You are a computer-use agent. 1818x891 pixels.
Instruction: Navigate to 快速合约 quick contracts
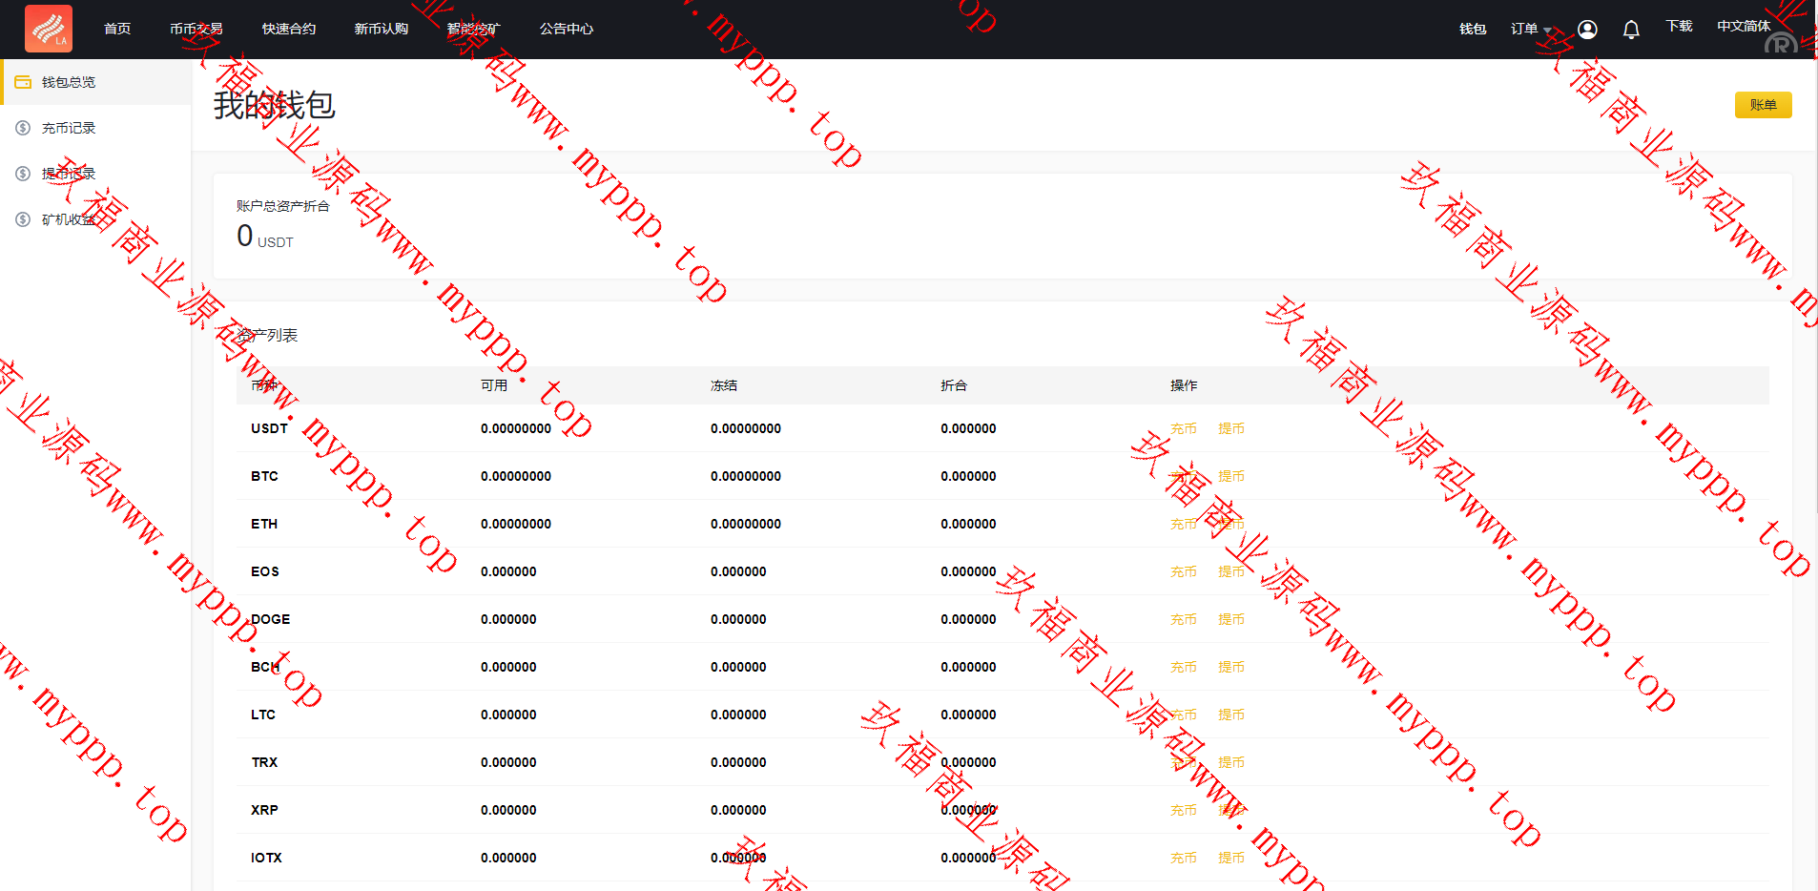[289, 30]
